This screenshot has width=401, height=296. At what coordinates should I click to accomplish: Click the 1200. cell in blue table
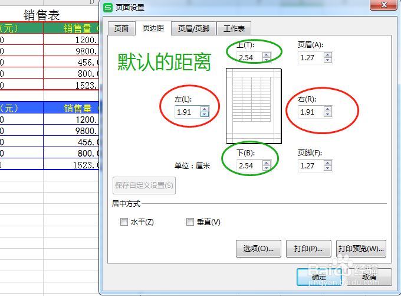click(x=71, y=119)
